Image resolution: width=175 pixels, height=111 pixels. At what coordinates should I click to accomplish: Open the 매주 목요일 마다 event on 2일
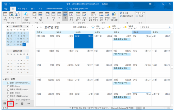(x=122, y=40)
